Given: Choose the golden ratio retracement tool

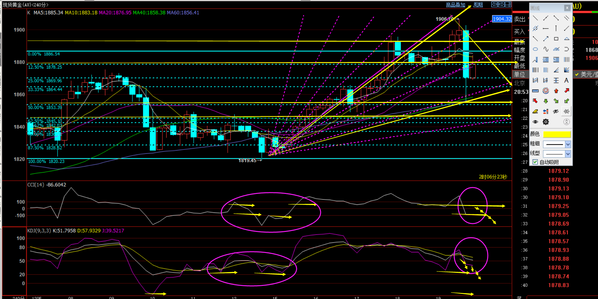Looking at the screenshot, I should pyautogui.click(x=546, y=60).
